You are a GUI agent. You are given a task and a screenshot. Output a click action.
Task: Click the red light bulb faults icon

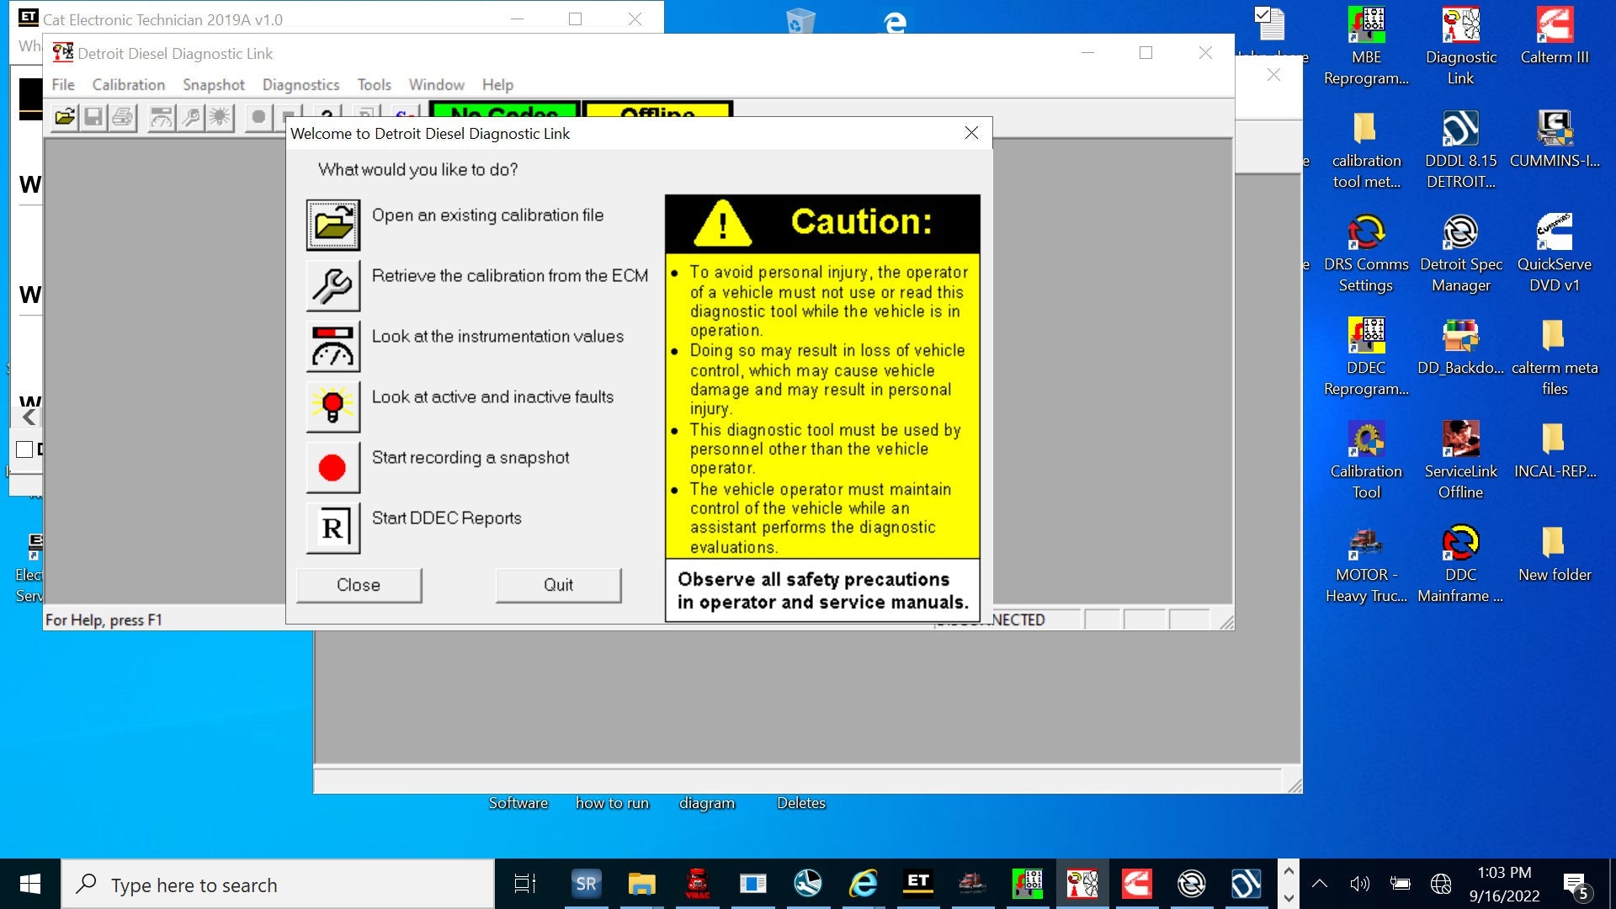(x=332, y=407)
